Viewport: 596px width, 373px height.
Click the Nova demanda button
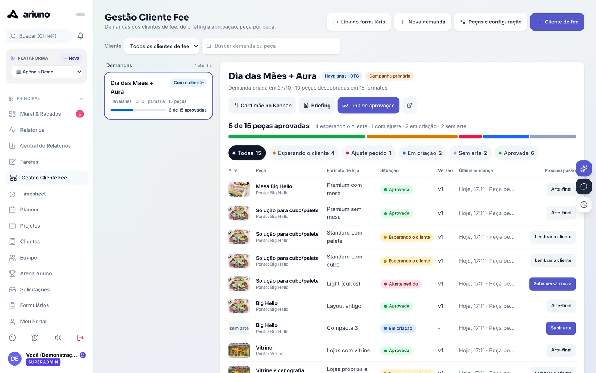pos(422,22)
